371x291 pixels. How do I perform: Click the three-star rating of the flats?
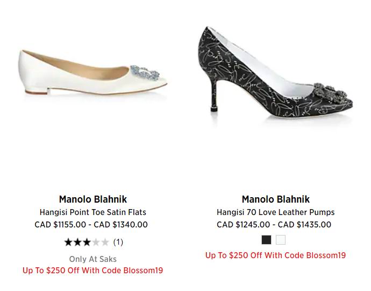click(x=87, y=242)
